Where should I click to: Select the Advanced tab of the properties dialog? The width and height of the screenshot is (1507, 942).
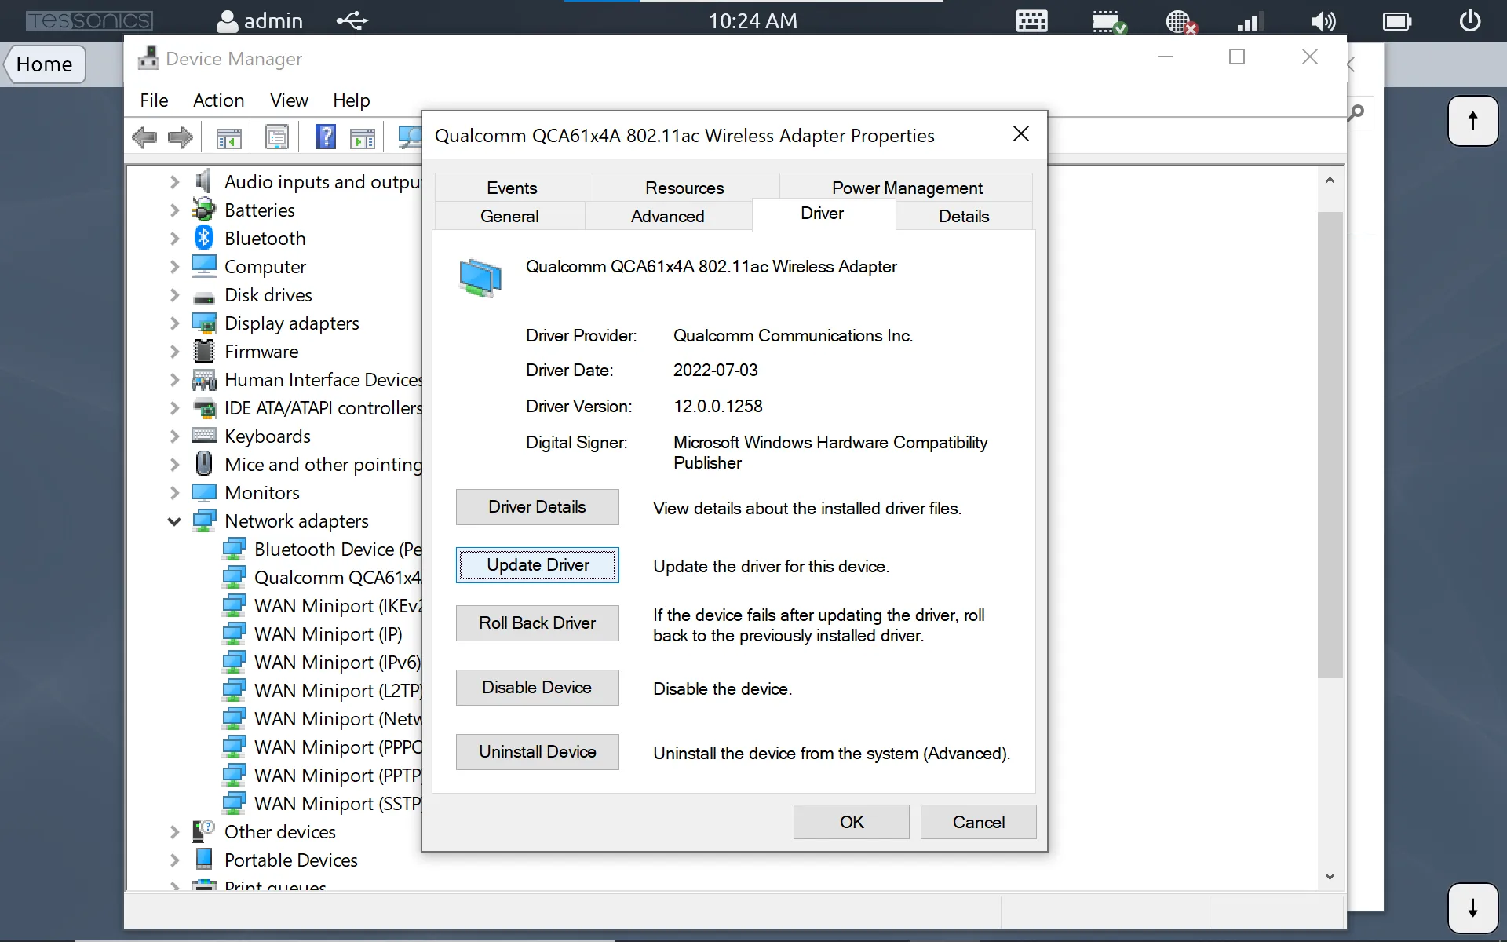[x=668, y=216]
